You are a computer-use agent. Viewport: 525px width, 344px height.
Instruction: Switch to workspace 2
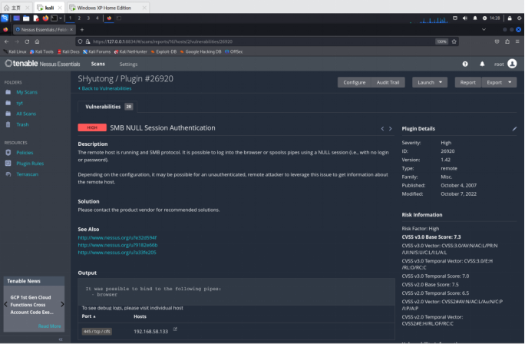pyautogui.click(x=79, y=18)
